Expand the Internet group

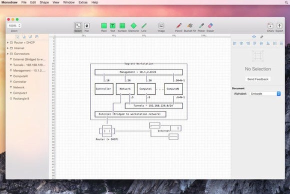(x=7, y=48)
